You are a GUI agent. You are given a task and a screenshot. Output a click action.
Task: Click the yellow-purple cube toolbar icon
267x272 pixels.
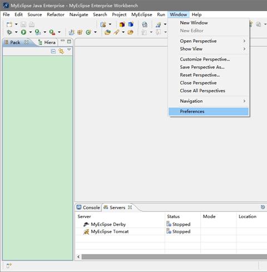click(x=122, y=24)
